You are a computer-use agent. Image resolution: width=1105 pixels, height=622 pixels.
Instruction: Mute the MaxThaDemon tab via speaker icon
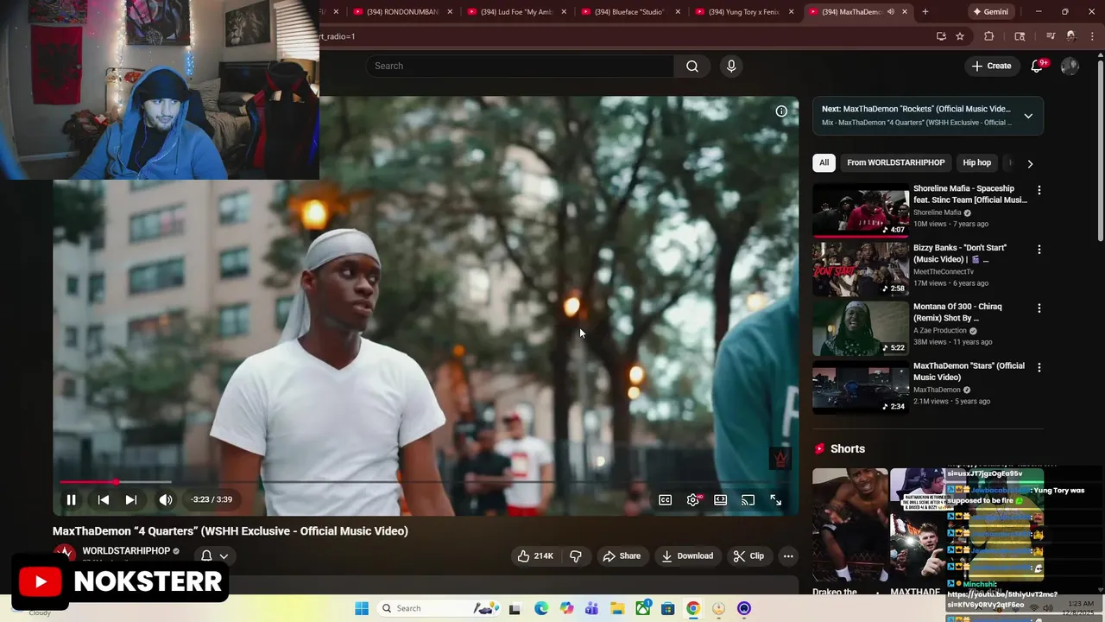891,11
